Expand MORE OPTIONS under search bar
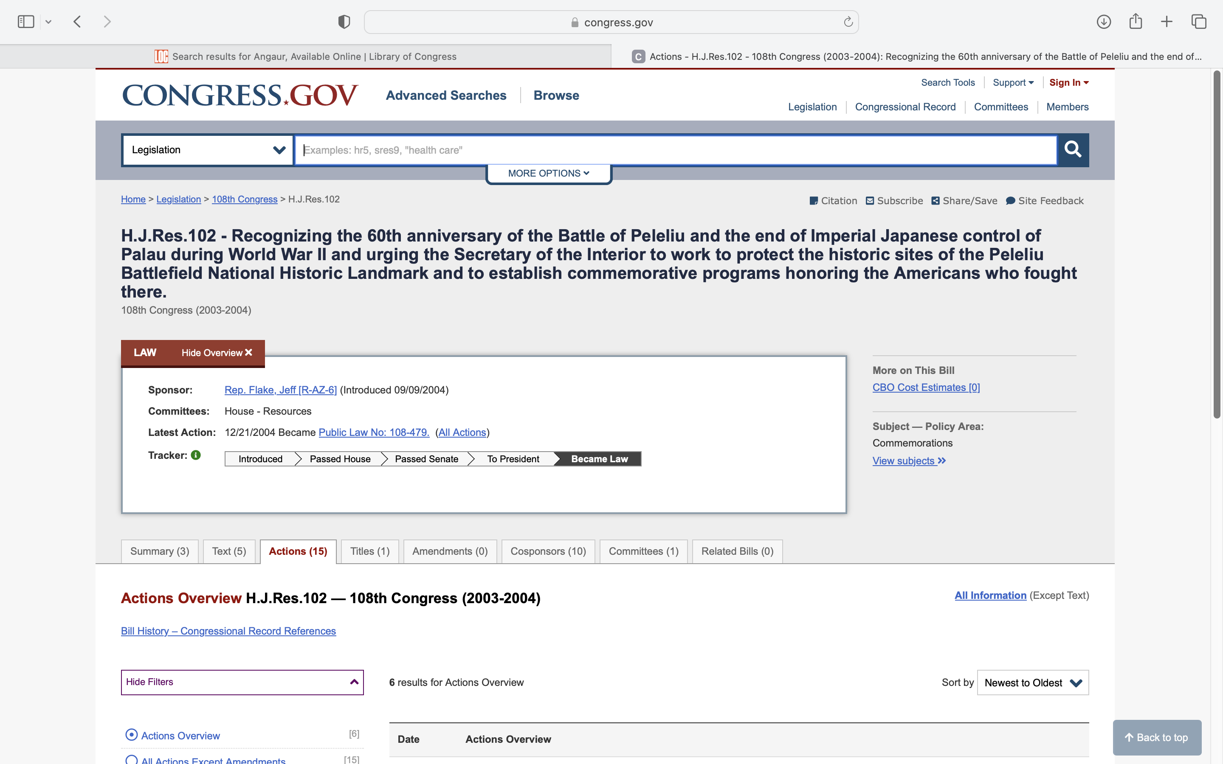The image size is (1223, 764). pos(548,173)
